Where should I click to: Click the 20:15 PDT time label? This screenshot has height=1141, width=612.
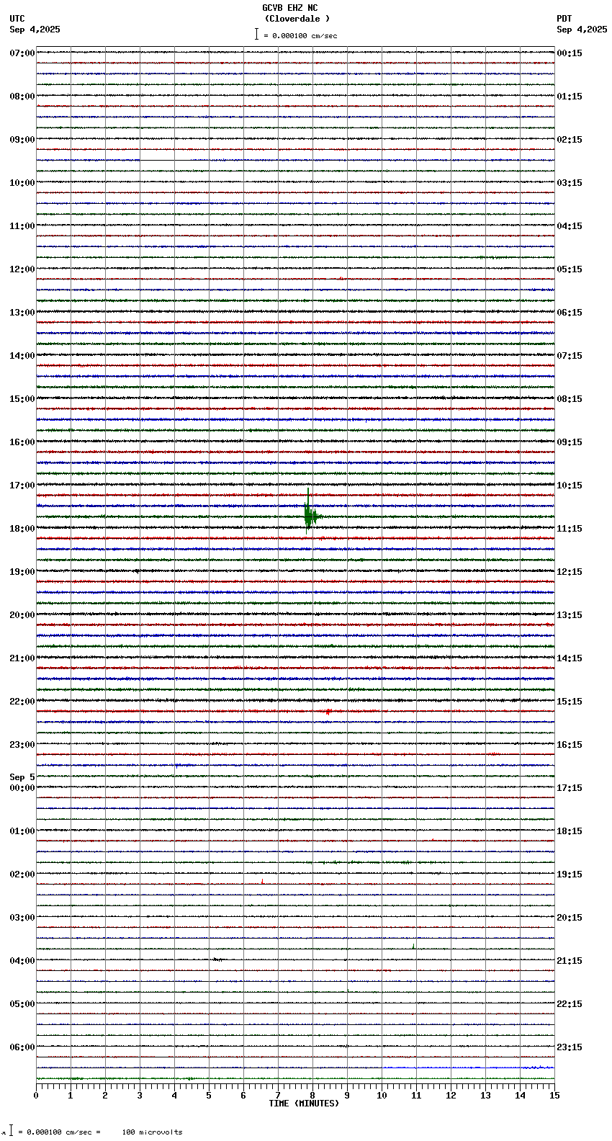pyautogui.click(x=570, y=918)
